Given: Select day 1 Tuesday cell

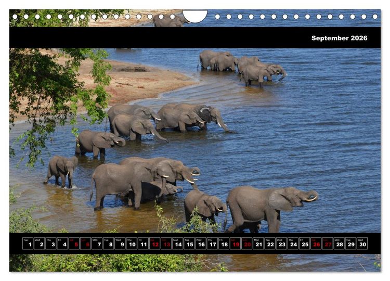Looking at the screenshot, I should 28,244.
